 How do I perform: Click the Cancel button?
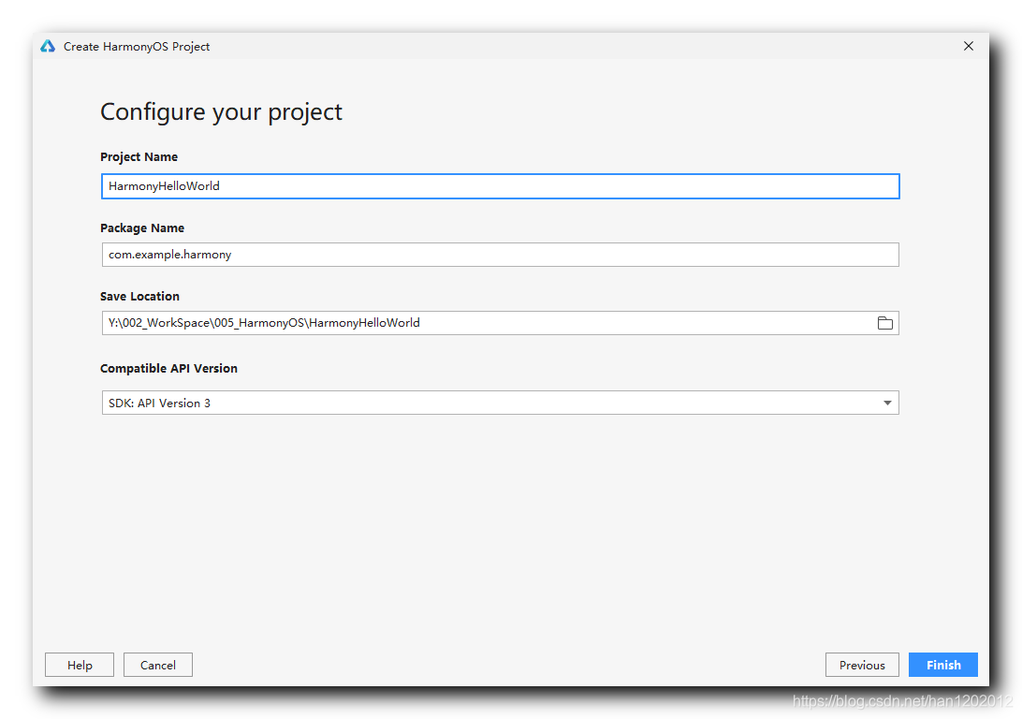pos(158,665)
